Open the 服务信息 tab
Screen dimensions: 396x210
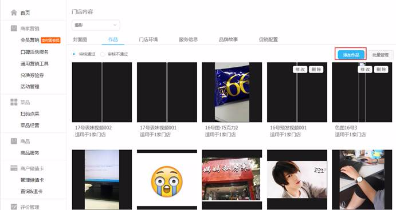188,39
